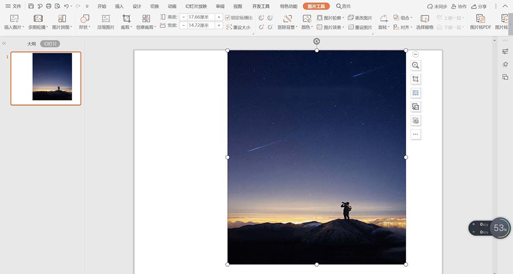
Task: Switch to the 大纲 outline view tab
Action: pyautogui.click(x=32, y=44)
